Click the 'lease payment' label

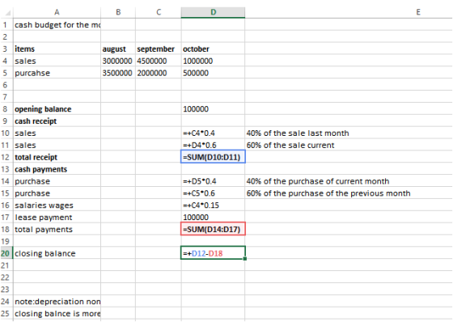44,218
